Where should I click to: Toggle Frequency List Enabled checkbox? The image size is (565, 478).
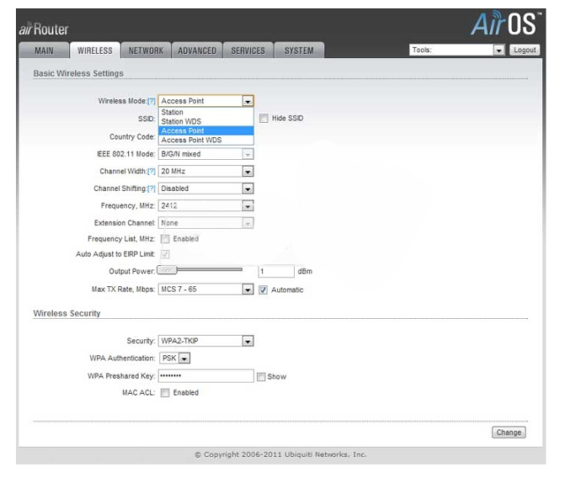point(165,239)
